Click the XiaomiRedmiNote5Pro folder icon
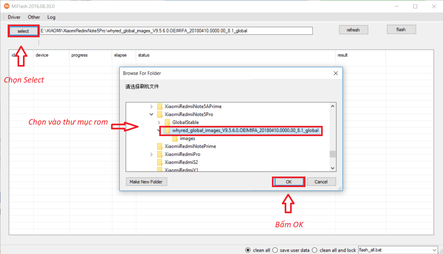The width and height of the screenshot is (443, 254). [160, 114]
